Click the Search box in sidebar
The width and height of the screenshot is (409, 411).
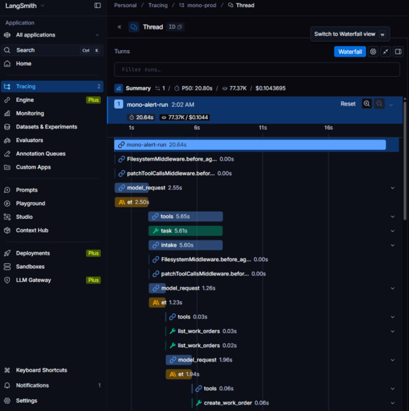[x=52, y=50]
